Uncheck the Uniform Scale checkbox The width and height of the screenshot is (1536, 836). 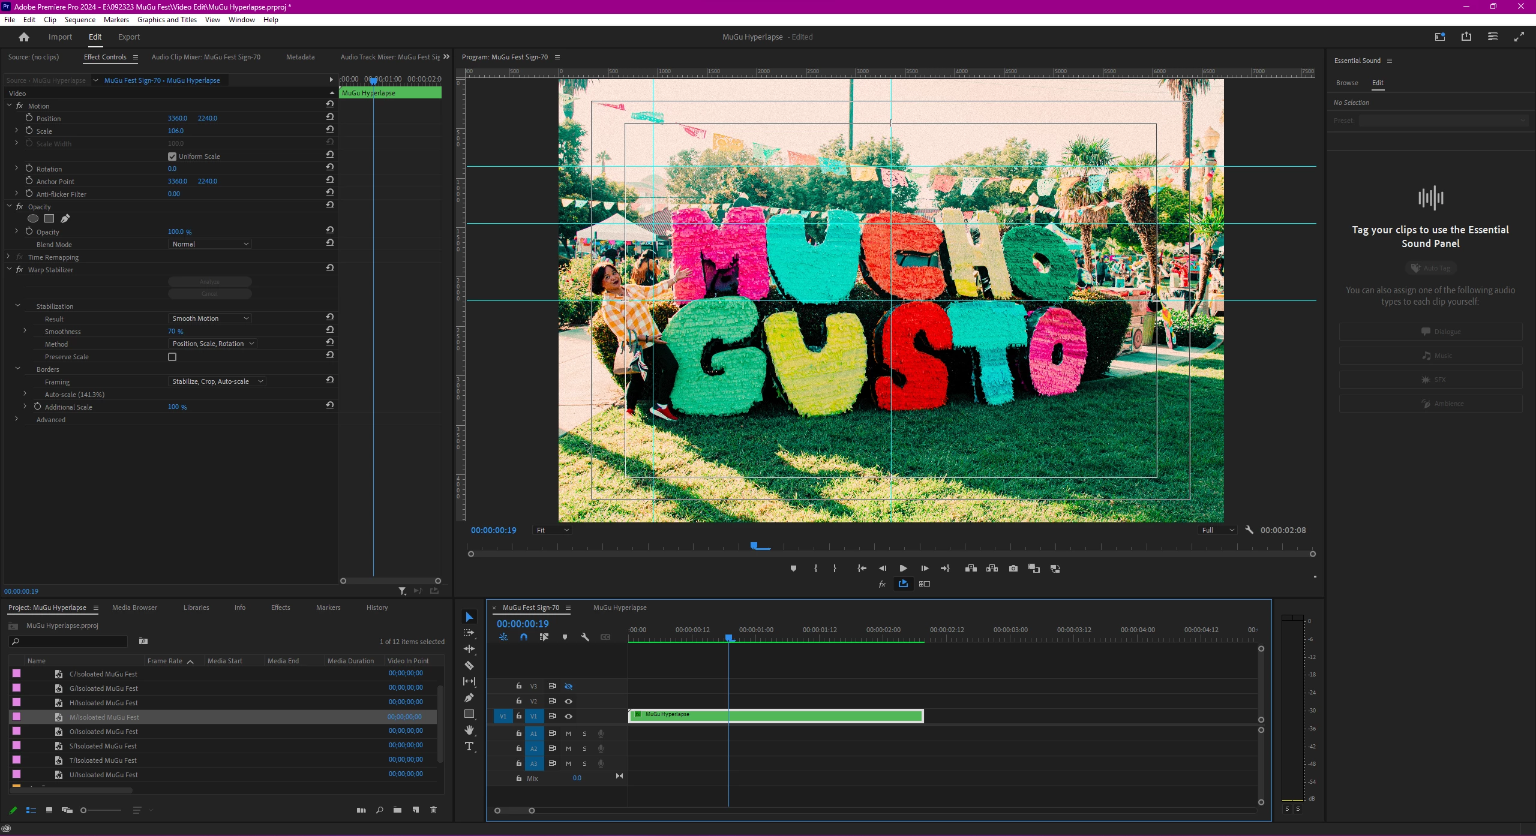172,157
